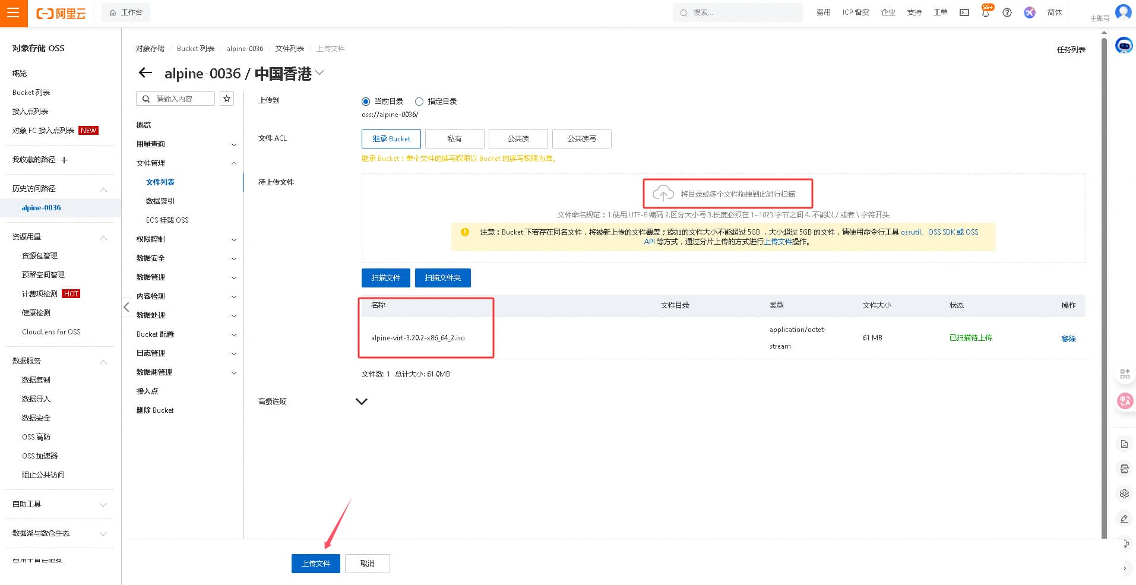Collapse sidebar with the left chevron handle
This screenshot has width=1136, height=585.
pos(126,306)
